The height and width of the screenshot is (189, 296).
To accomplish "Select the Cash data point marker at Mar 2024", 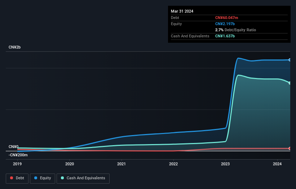I will pyautogui.click(x=290, y=83).
